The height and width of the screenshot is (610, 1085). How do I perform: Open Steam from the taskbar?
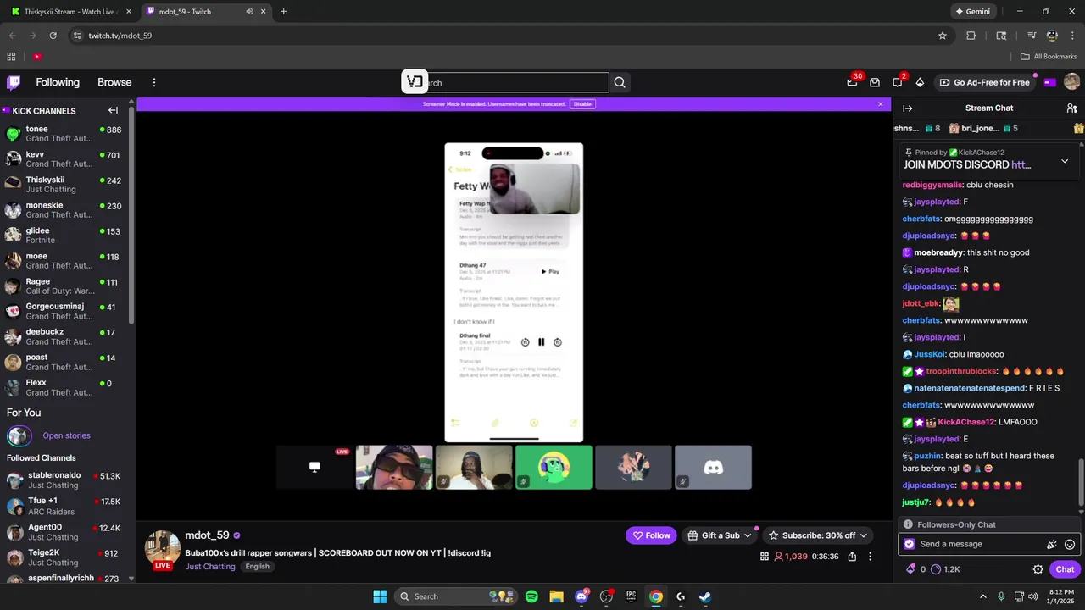pos(705,596)
